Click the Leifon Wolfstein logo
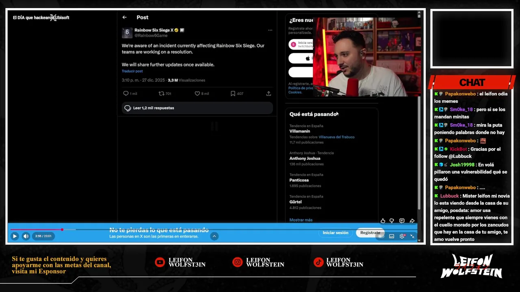Viewport: 520px width, 292px height. pos(472,266)
